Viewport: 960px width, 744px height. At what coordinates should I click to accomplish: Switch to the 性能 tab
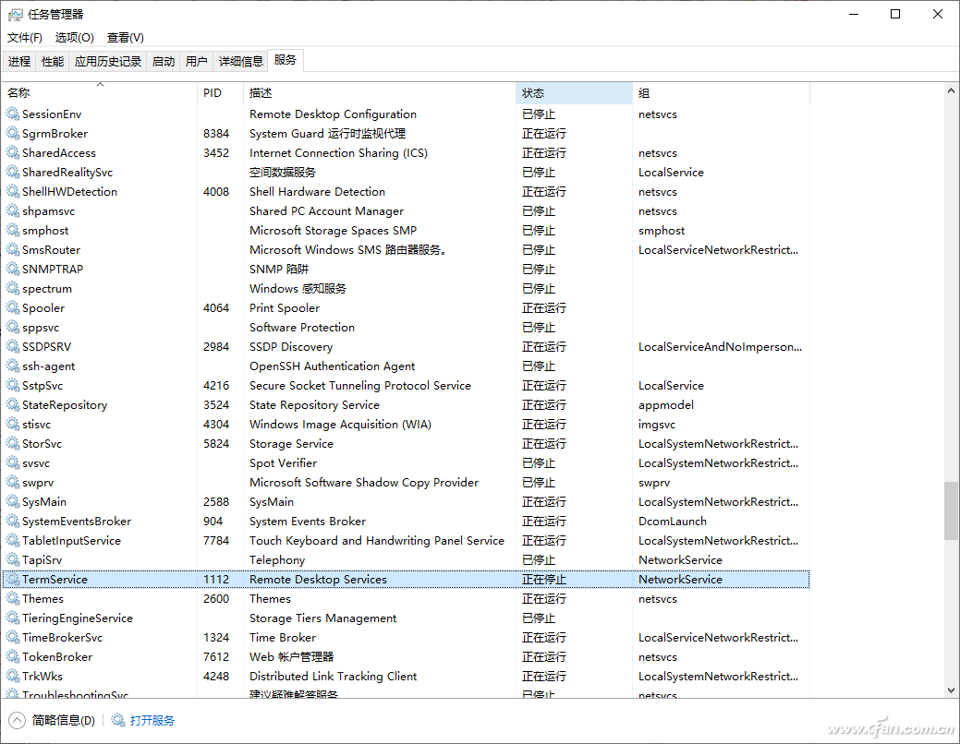click(x=53, y=61)
